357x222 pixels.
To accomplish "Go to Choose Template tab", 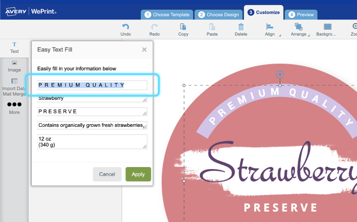I will coord(167,15).
